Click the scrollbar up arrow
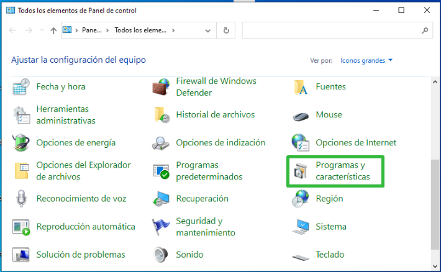The image size is (441, 272). pyautogui.click(x=435, y=82)
